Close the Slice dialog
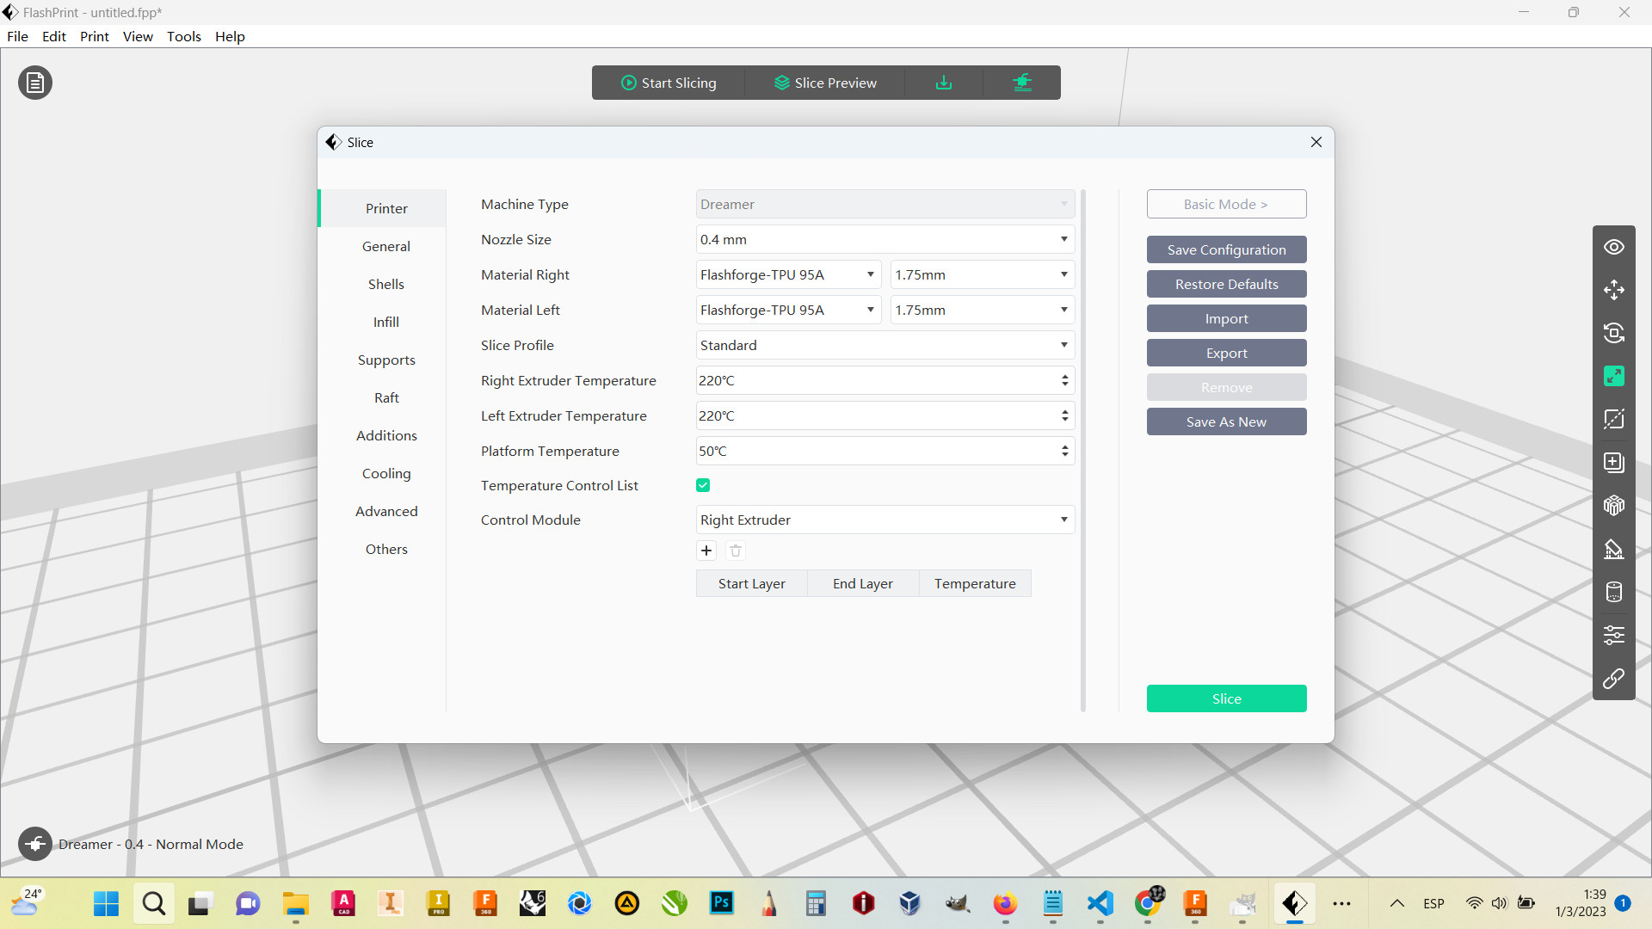The width and height of the screenshot is (1652, 929). point(1316,142)
